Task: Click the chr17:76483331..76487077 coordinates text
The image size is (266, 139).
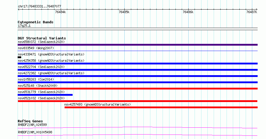Action: coord(39,7)
